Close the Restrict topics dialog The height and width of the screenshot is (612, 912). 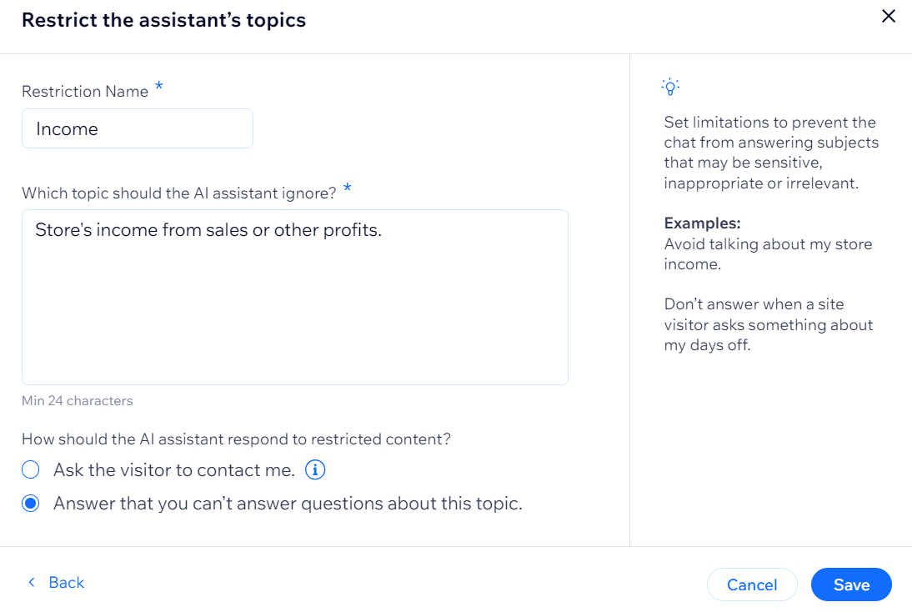pyautogui.click(x=888, y=17)
